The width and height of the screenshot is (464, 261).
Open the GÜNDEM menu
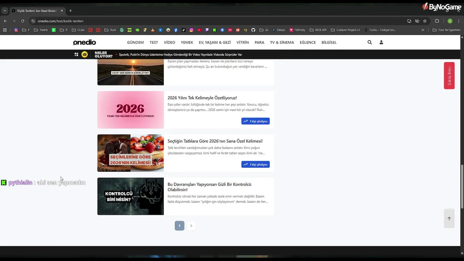click(x=136, y=42)
